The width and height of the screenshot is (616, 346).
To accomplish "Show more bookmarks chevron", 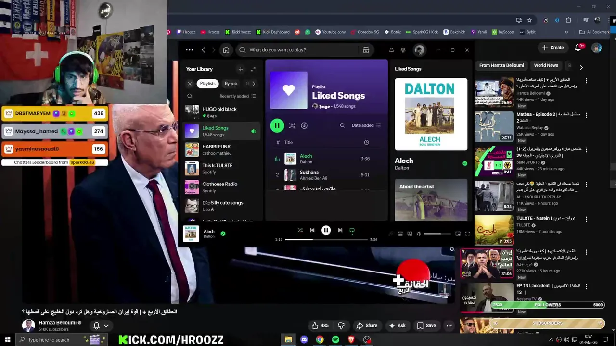I will (x=566, y=32).
